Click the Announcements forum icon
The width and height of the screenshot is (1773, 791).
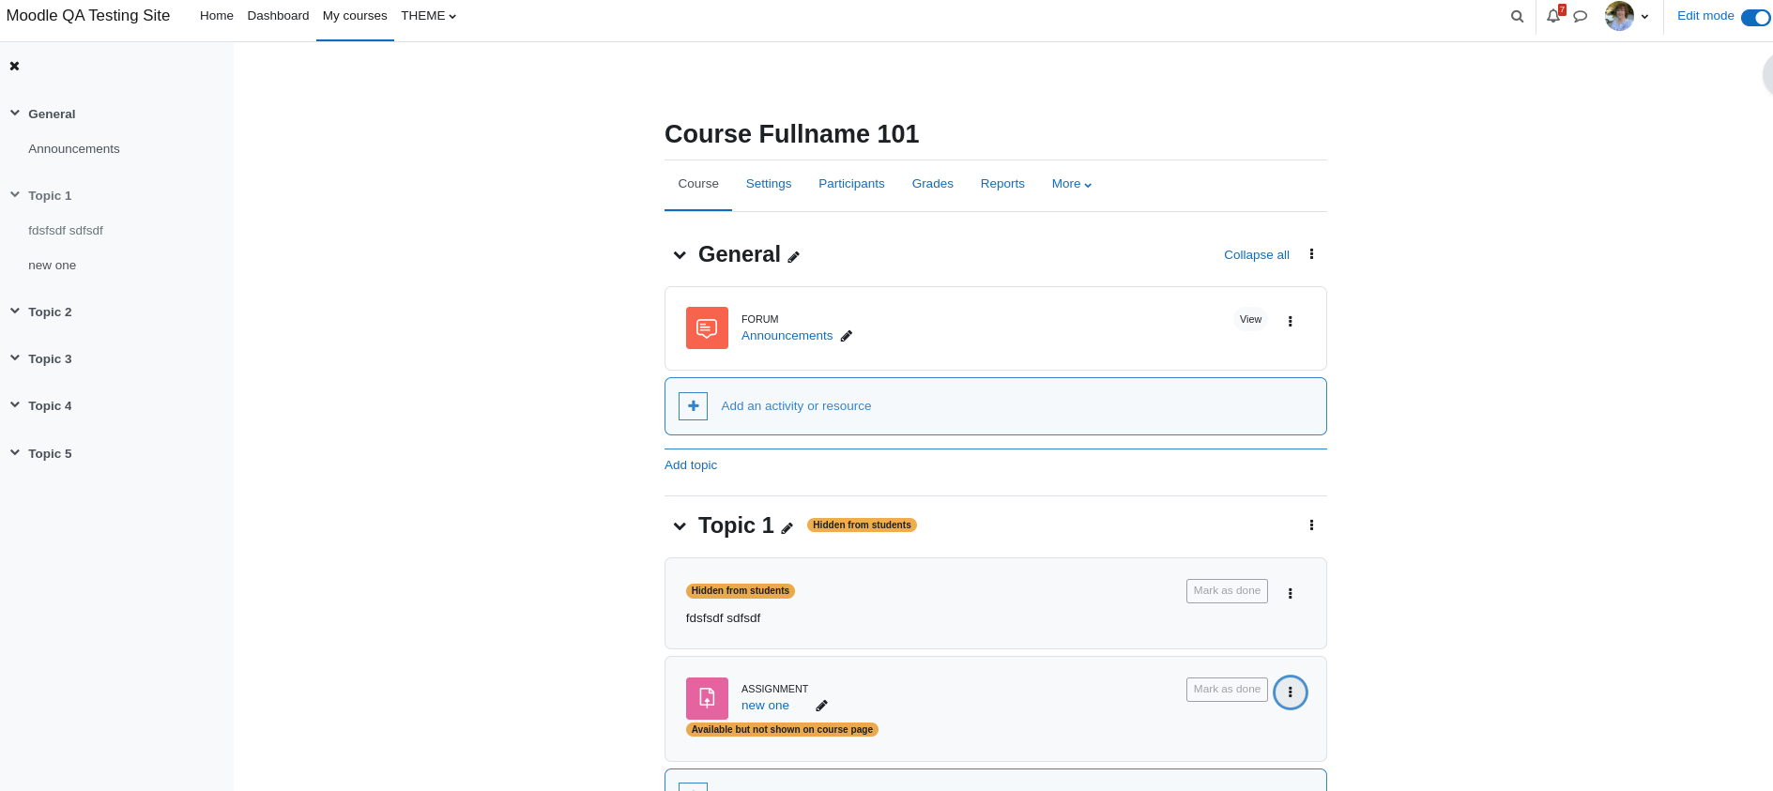(x=707, y=328)
